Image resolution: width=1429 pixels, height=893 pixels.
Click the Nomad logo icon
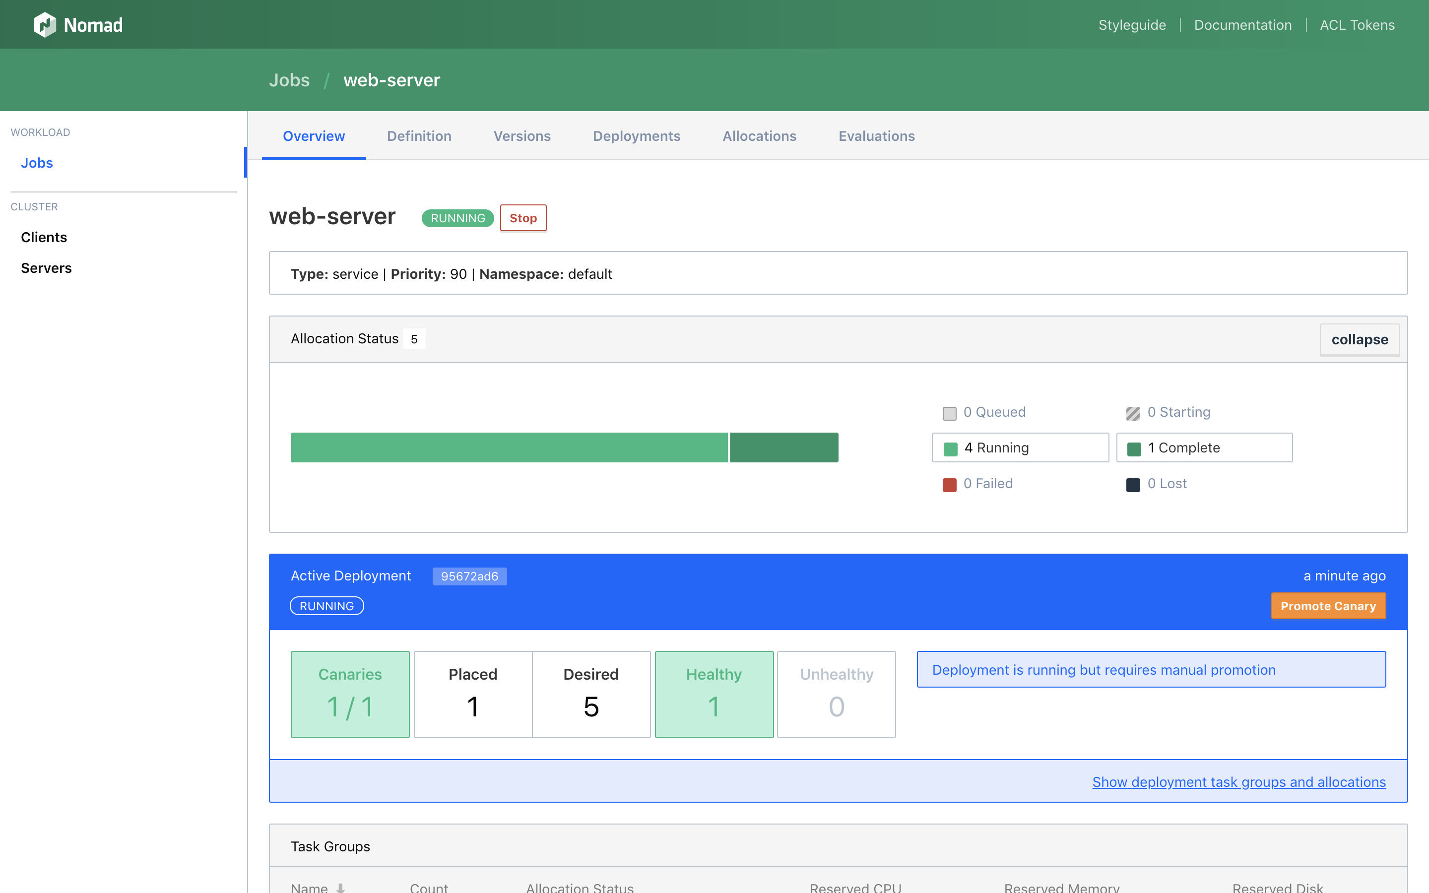point(45,25)
